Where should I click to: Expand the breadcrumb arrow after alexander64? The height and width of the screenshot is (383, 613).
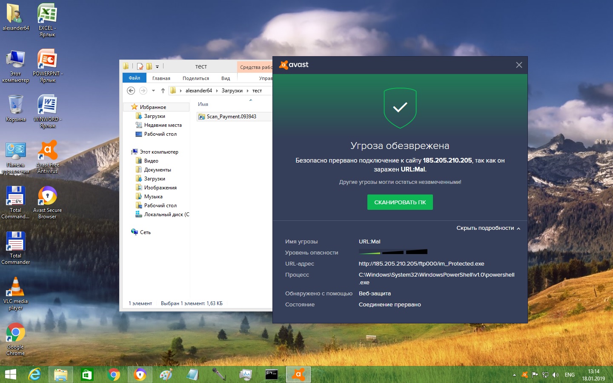point(217,91)
